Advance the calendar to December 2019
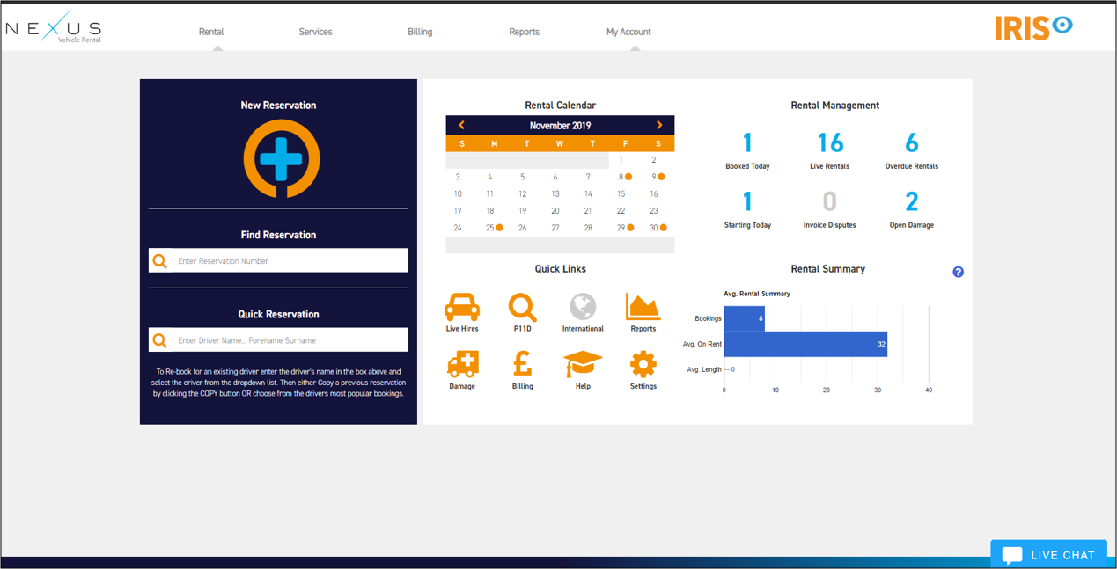The image size is (1117, 569). point(659,125)
